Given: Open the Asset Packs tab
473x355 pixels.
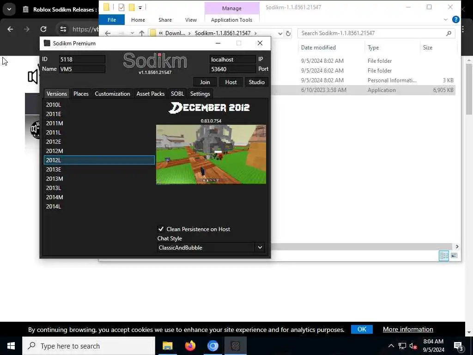Looking at the screenshot, I should coord(150,93).
